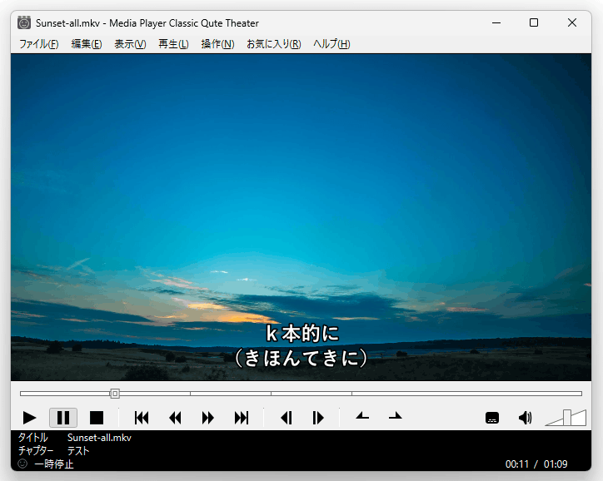Click the fast-forward double-arrow icon

coord(208,418)
